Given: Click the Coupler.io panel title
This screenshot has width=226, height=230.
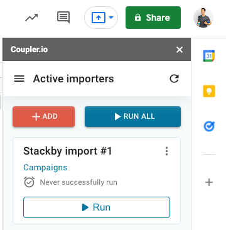Looking at the screenshot, I should 29,50.
